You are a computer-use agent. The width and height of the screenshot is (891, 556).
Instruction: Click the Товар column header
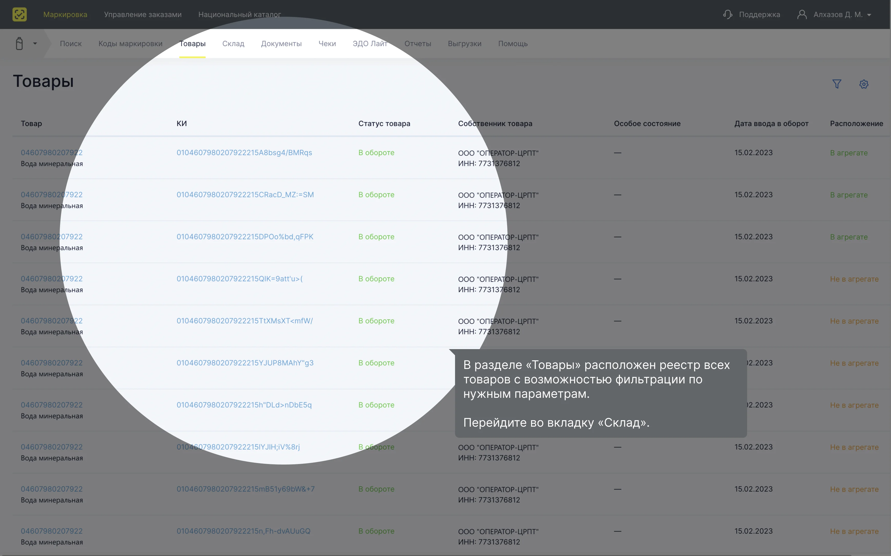[31, 124]
